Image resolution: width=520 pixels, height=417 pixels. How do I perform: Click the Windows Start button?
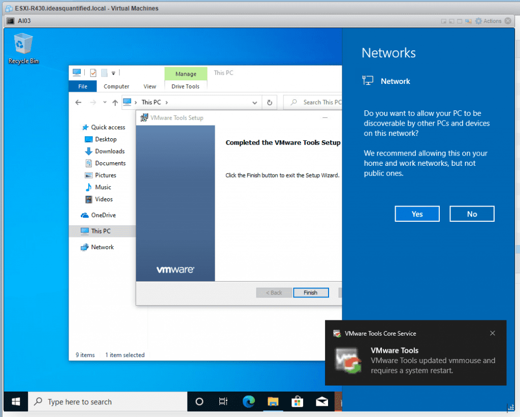[x=16, y=402]
